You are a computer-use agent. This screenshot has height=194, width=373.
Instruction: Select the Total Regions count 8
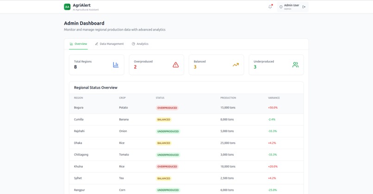[x=75, y=67]
